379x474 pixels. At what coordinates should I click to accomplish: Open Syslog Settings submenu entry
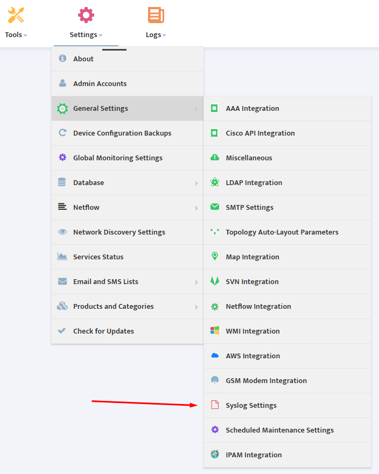(287, 405)
